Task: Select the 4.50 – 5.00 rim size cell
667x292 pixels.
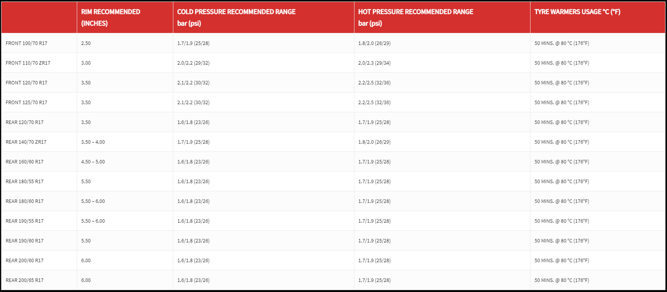Action: (93, 162)
